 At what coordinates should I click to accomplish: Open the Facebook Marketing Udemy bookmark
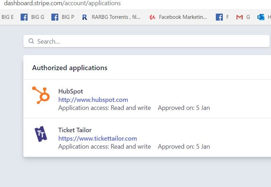tap(178, 17)
